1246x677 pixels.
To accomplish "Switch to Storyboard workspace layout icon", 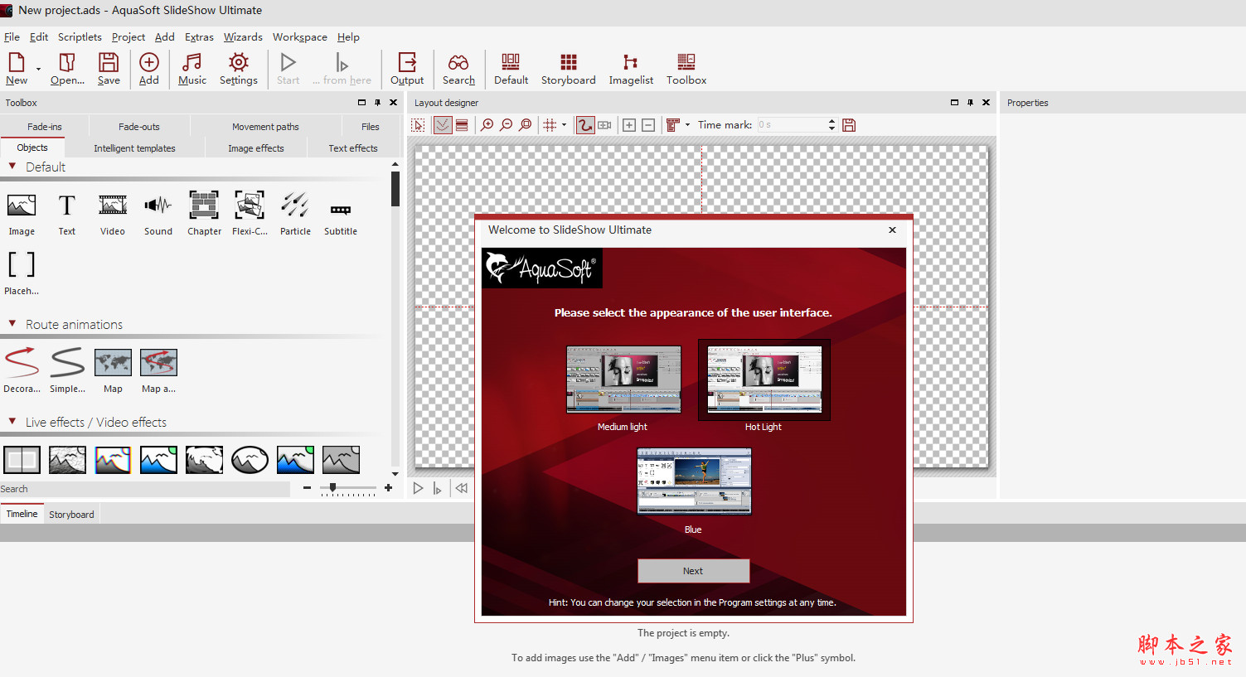I will tap(568, 69).
